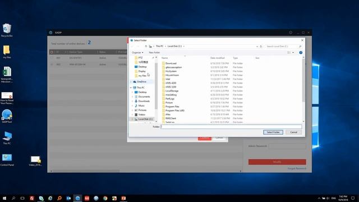Click the help icon in SADP title bar
The width and height of the screenshot is (359, 202).
291,33
